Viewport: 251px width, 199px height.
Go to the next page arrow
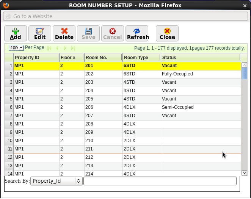(x=65, y=48)
